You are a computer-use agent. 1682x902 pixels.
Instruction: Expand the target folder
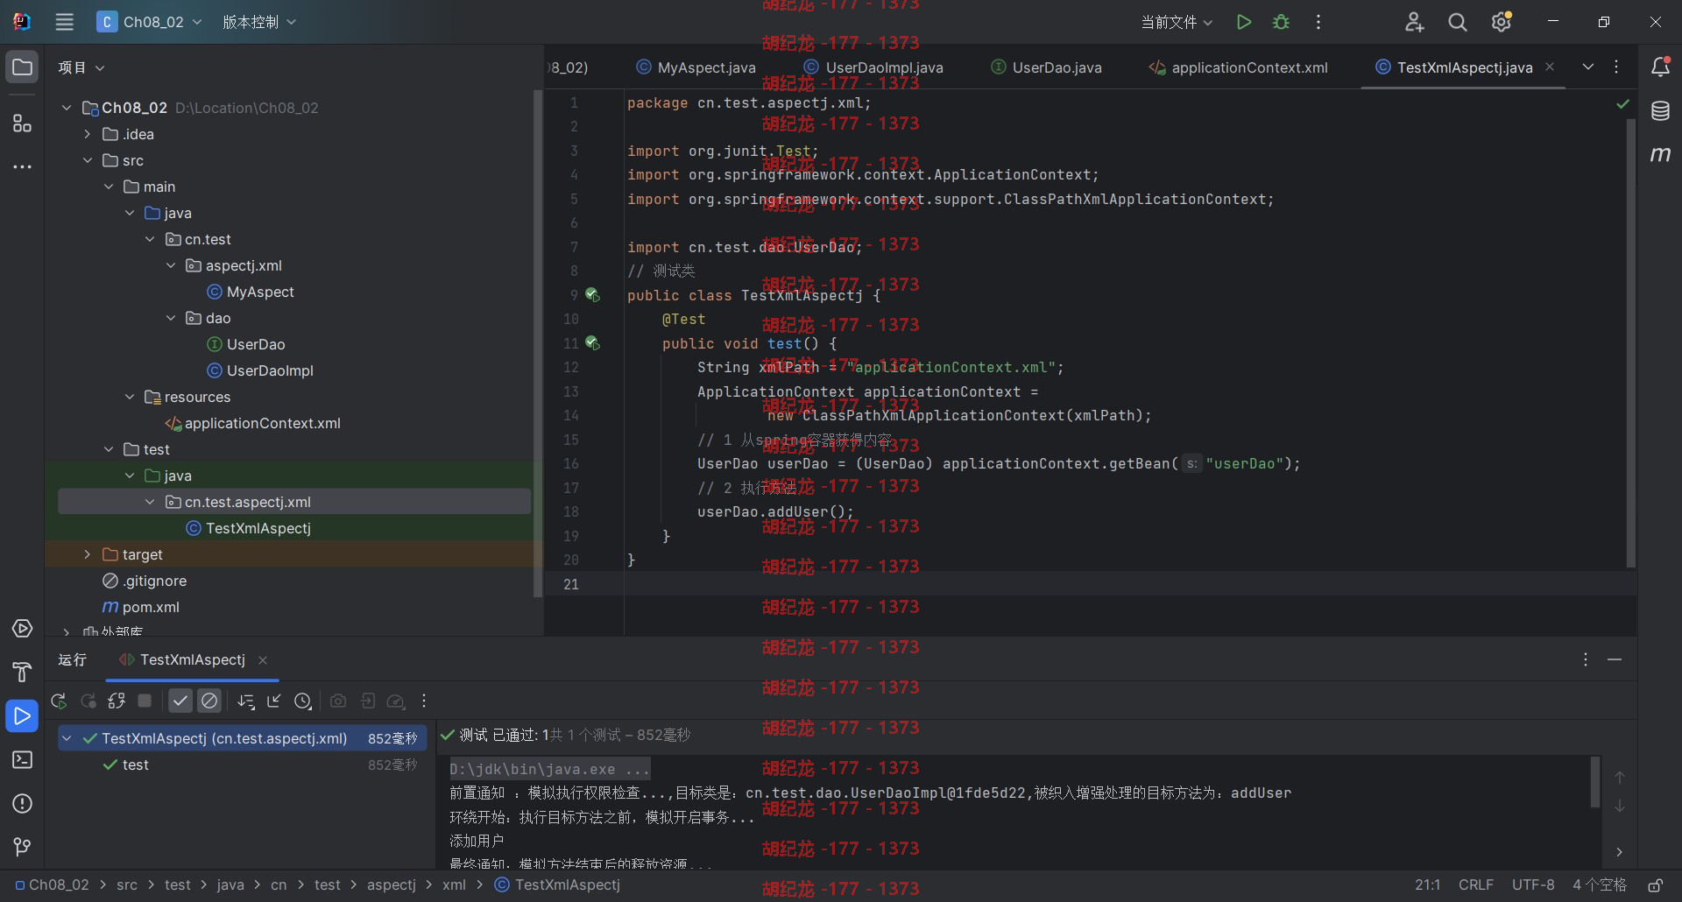click(88, 554)
